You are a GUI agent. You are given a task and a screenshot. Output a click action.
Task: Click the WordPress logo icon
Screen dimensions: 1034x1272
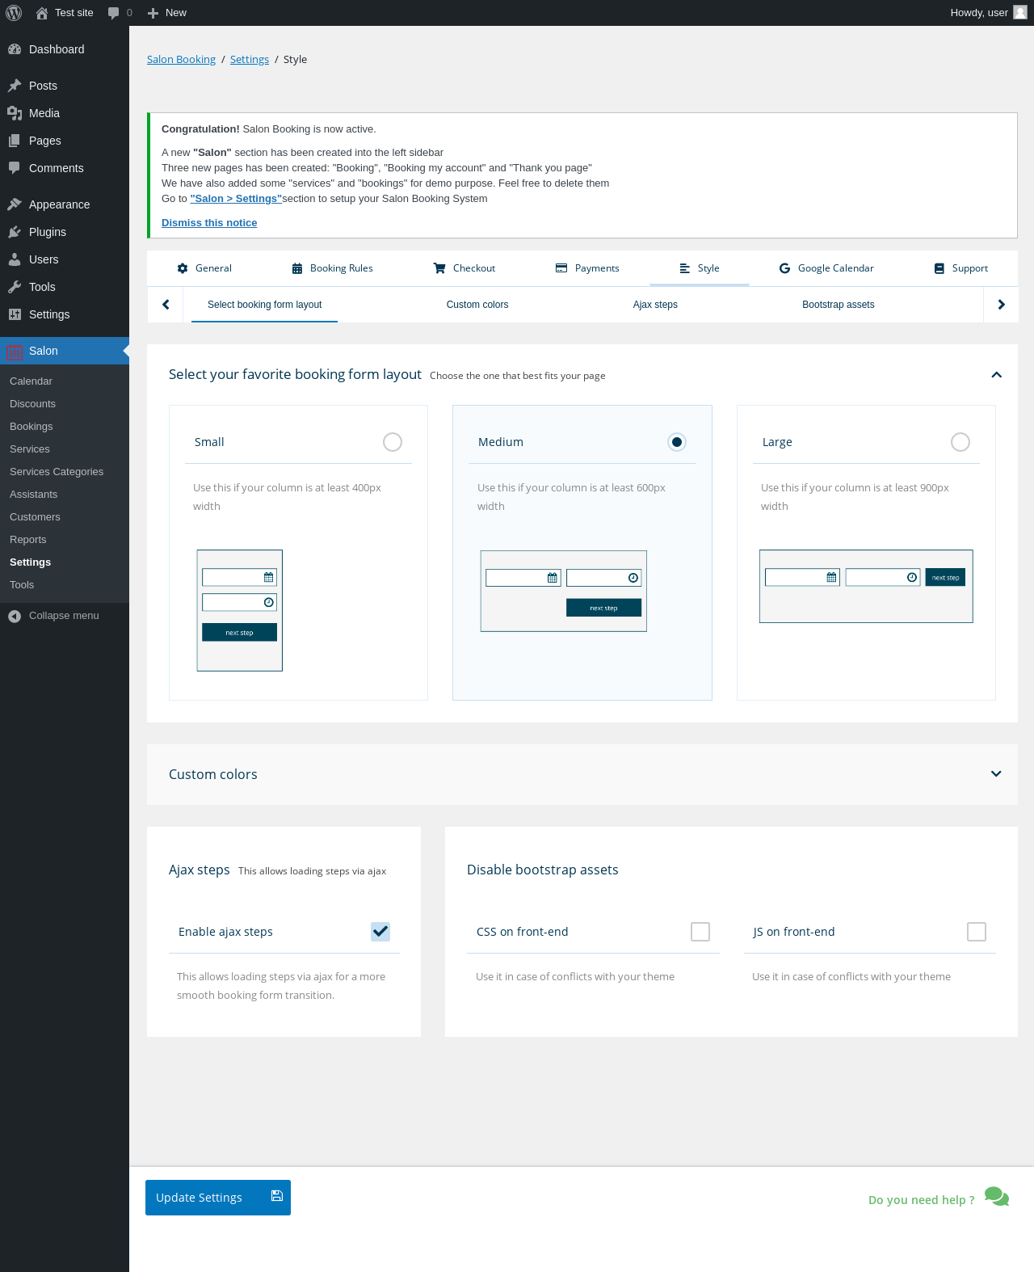point(14,13)
